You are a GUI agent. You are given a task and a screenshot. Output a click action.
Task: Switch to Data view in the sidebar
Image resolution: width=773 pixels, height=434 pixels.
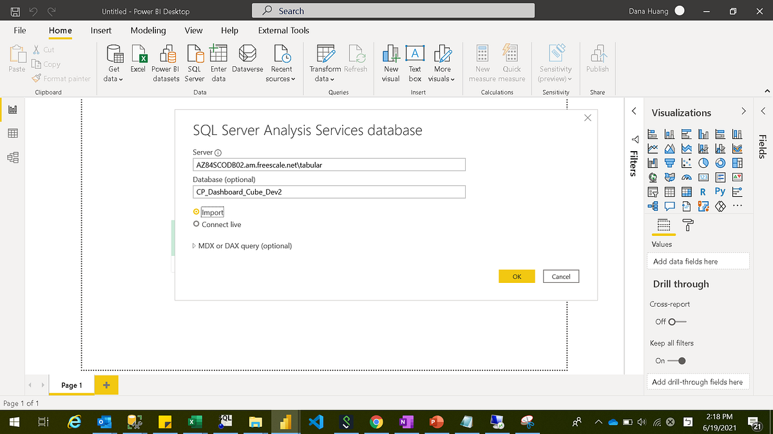click(12, 133)
